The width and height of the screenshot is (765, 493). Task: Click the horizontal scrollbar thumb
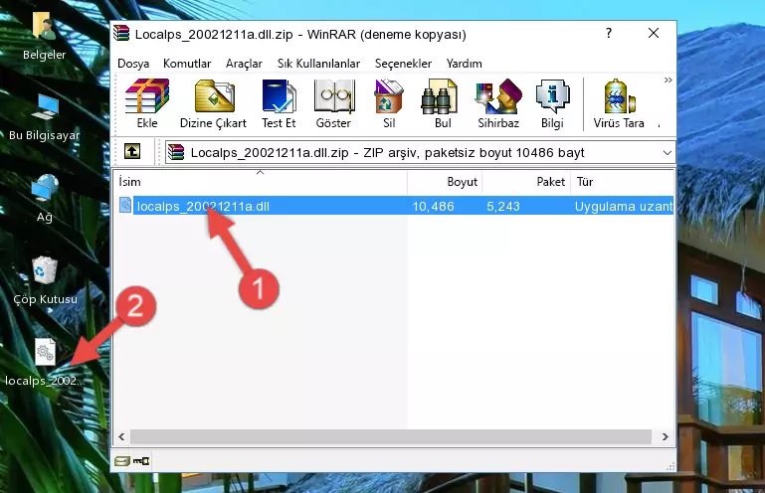[391, 437]
